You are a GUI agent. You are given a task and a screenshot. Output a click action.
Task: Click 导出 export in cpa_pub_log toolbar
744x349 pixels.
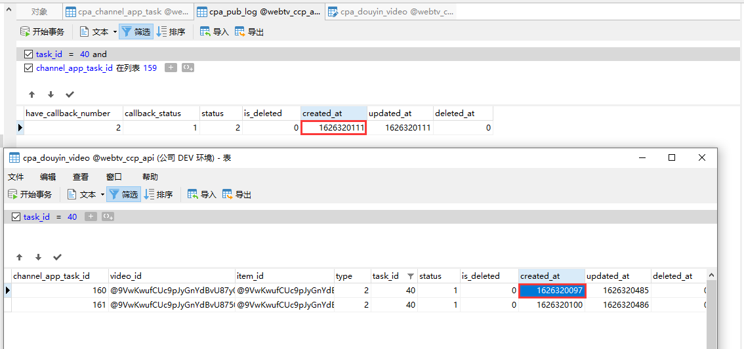click(x=249, y=31)
